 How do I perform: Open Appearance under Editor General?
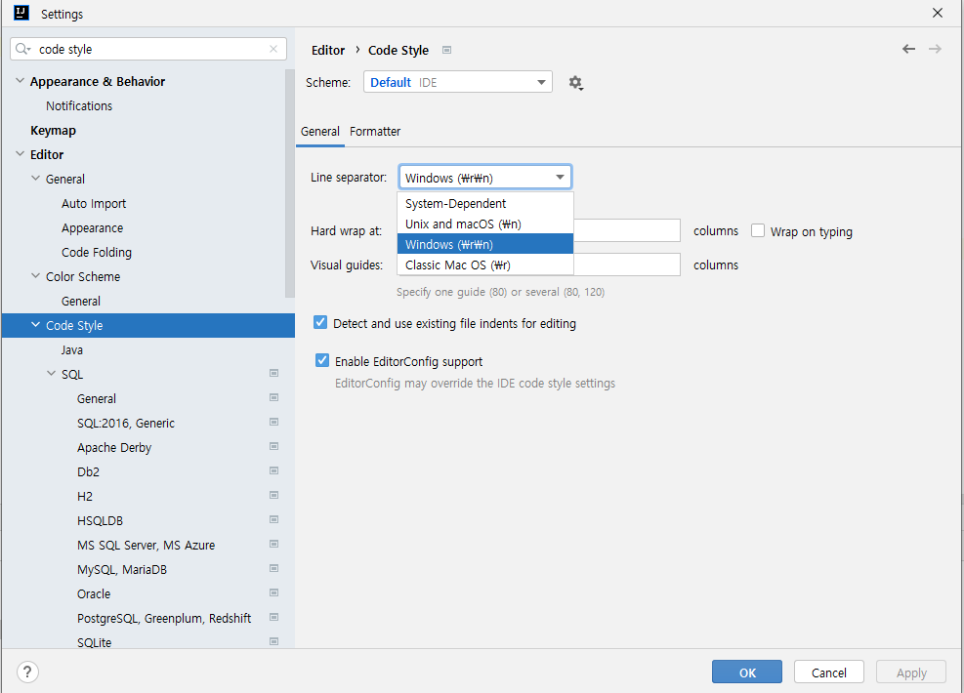92,228
